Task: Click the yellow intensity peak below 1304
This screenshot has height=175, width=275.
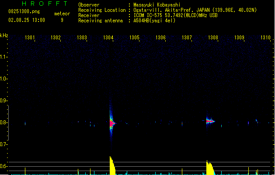Action: click(x=112, y=165)
